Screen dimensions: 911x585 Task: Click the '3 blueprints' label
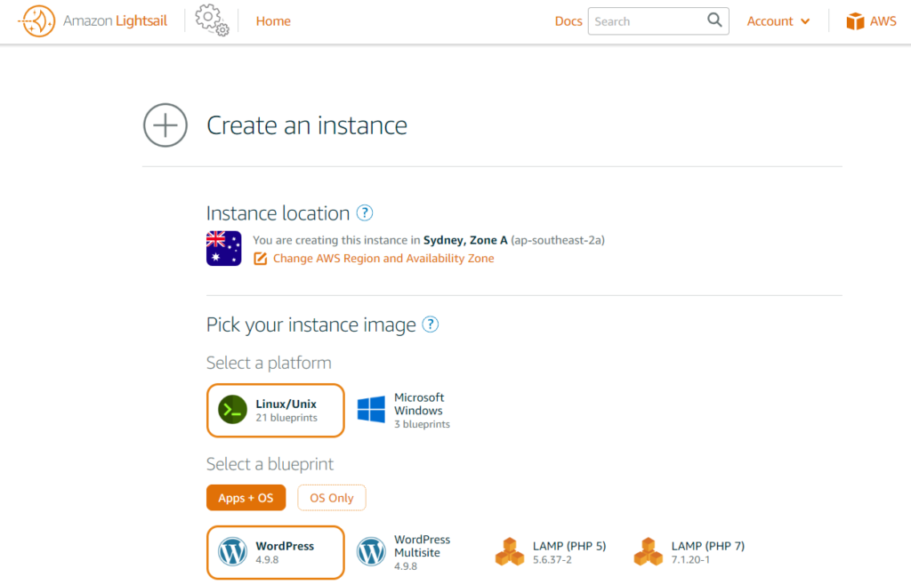pyautogui.click(x=422, y=424)
